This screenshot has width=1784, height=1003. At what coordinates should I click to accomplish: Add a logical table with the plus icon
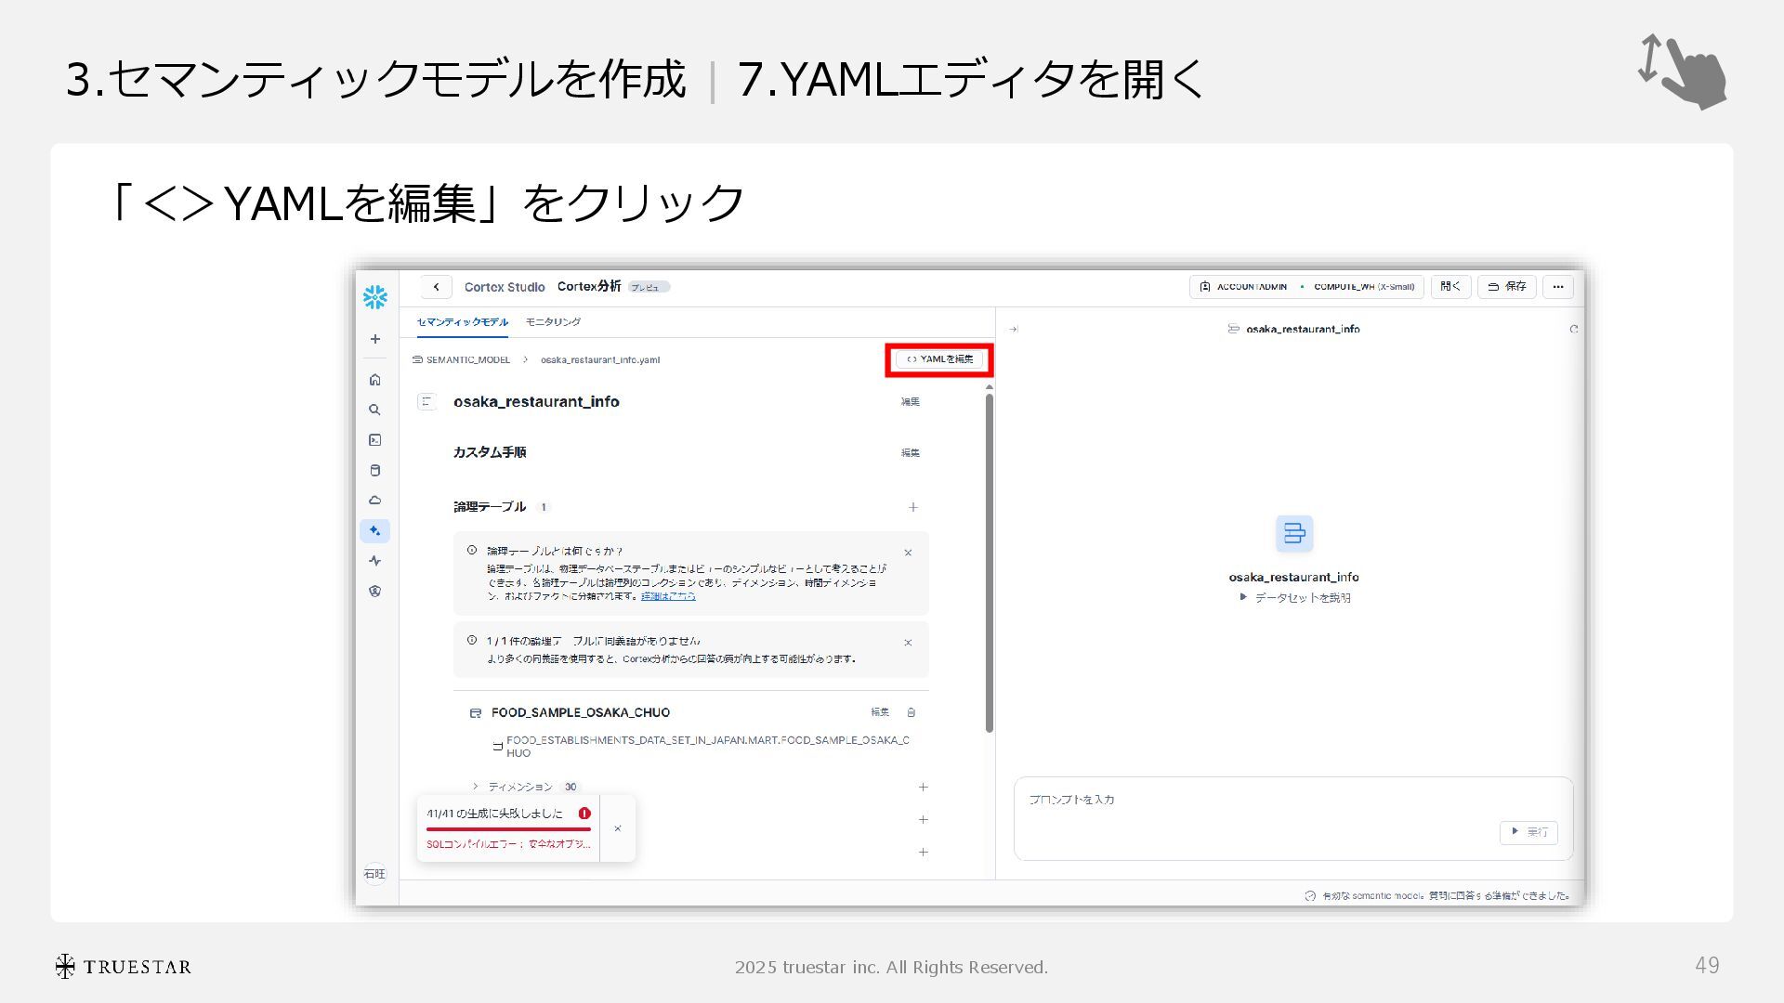(913, 507)
